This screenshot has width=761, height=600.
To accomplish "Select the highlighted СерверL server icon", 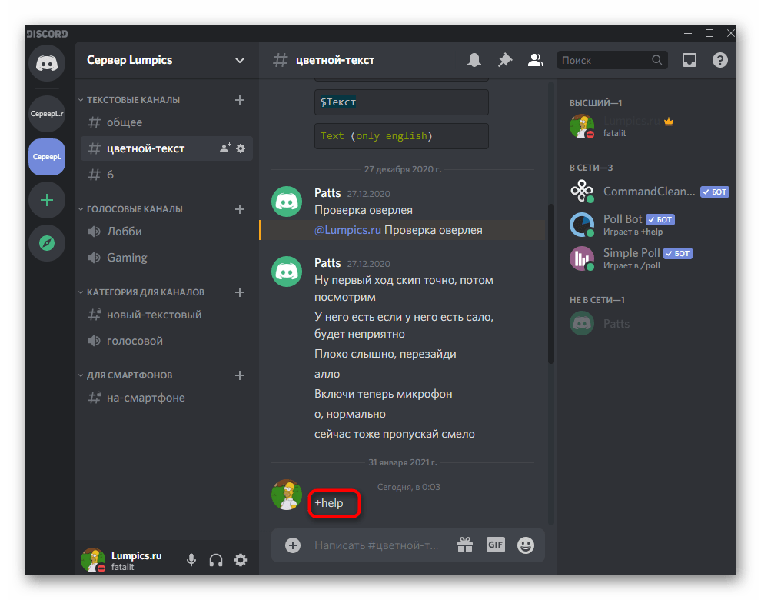I will pyautogui.click(x=47, y=156).
